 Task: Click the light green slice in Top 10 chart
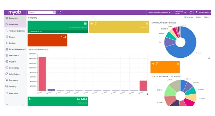tap(170, 91)
